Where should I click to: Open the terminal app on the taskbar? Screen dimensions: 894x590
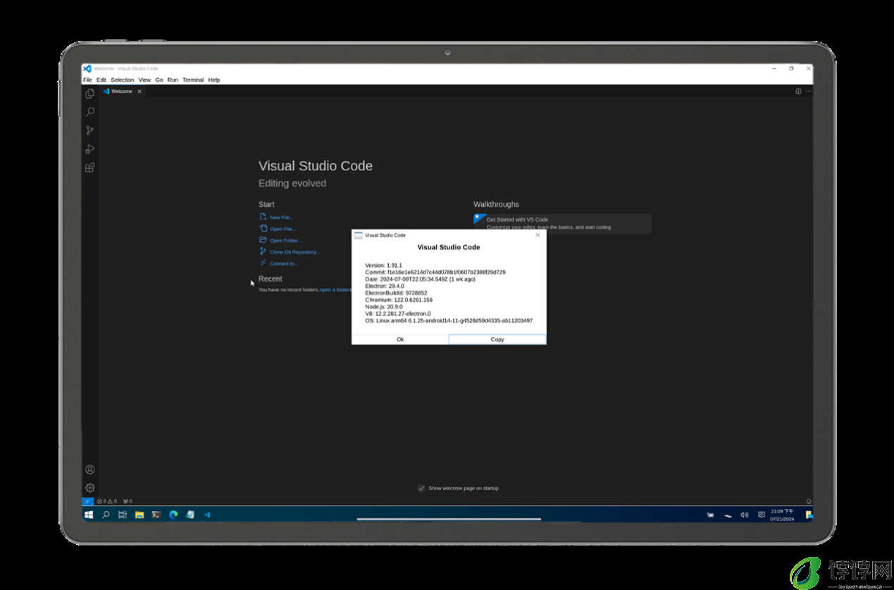pyautogui.click(x=156, y=515)
